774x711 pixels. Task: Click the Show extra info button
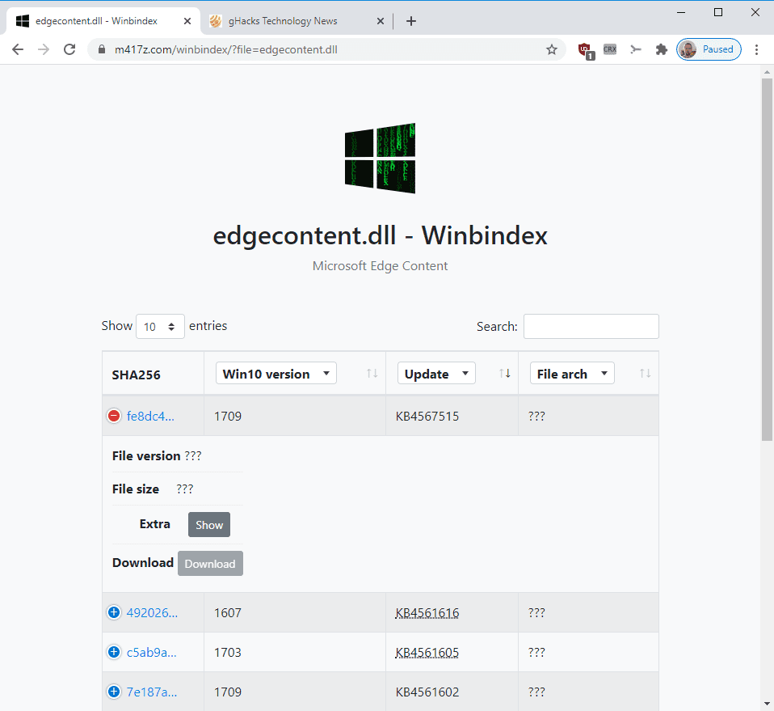(208, 525)
